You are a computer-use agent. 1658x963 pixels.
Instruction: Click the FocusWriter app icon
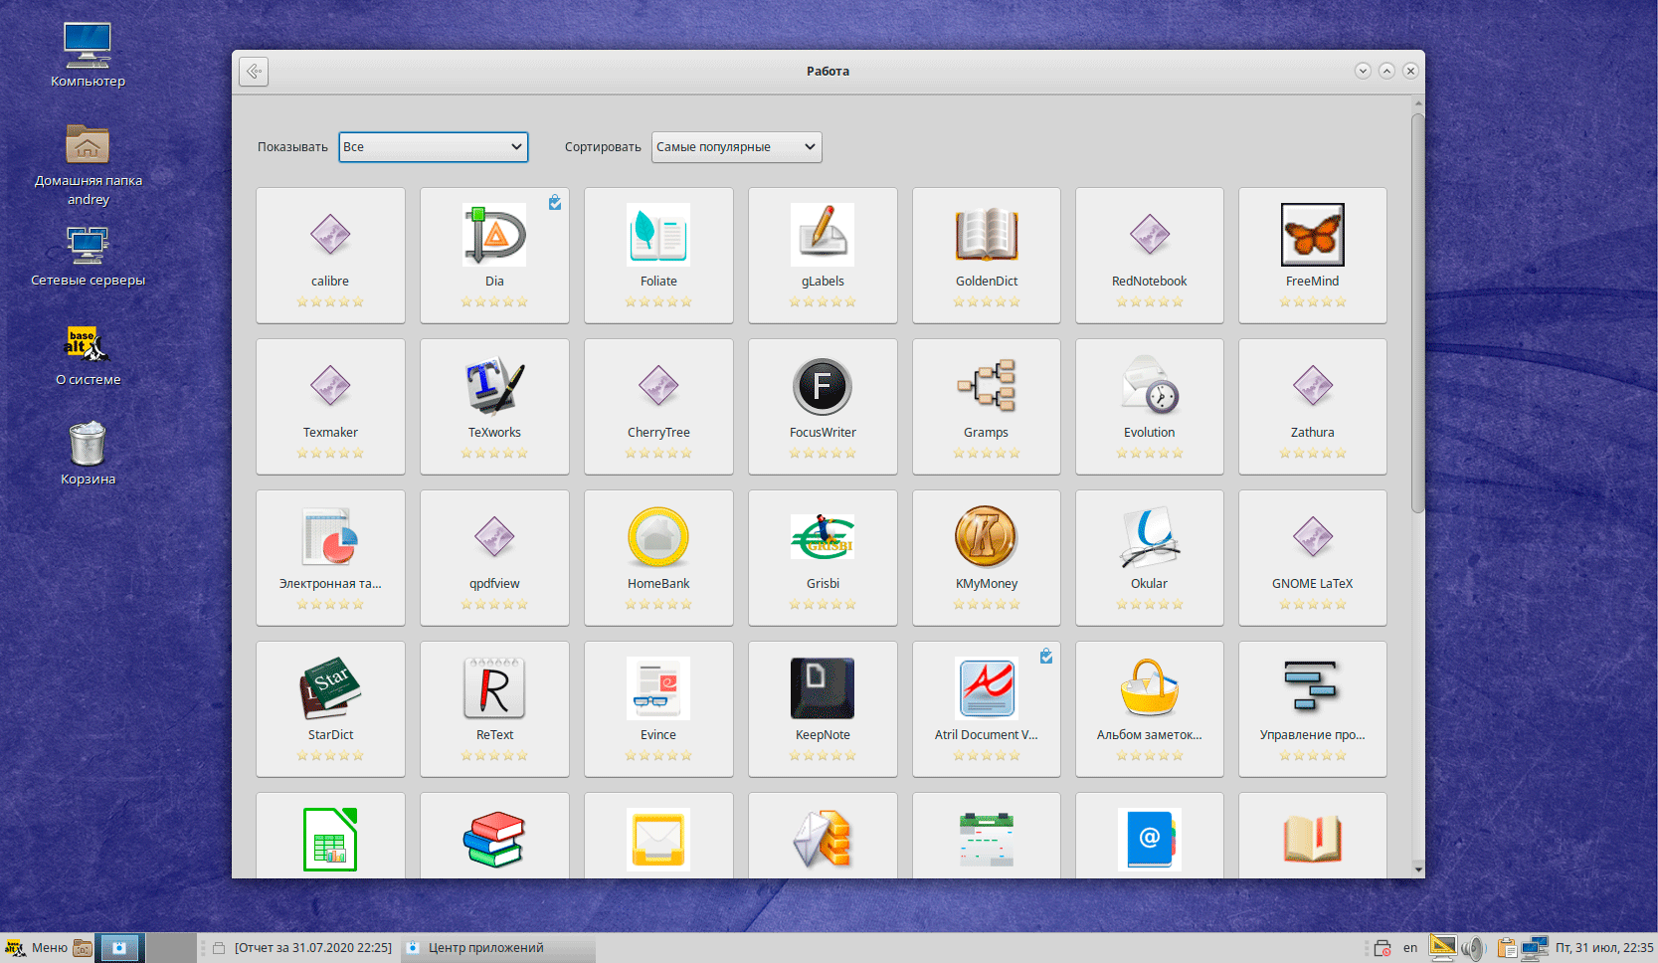click(822, 387)
